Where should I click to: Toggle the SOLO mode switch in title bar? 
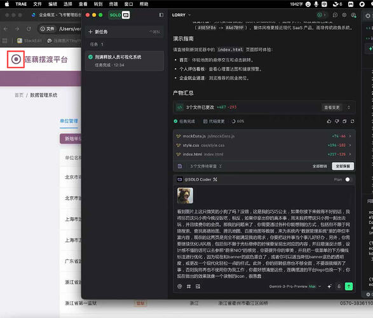click(119, 15)
